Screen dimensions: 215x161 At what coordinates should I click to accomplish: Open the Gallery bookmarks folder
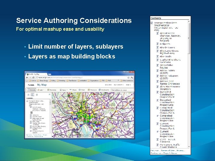click(52, 80)
